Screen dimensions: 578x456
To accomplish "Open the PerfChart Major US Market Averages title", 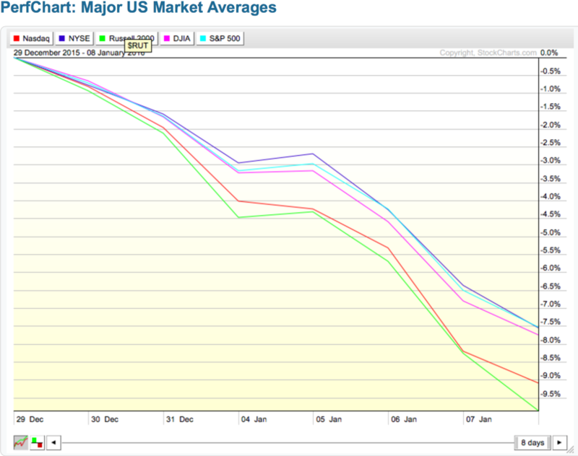I will [x=138, y=9].
